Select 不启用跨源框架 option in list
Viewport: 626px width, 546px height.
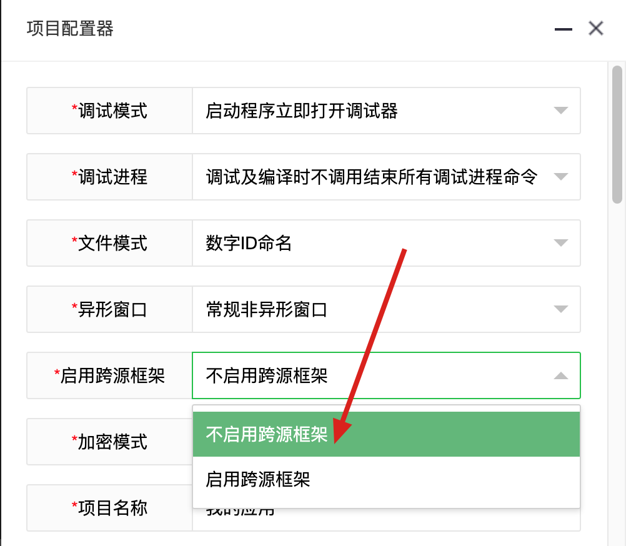pos(386,434)
